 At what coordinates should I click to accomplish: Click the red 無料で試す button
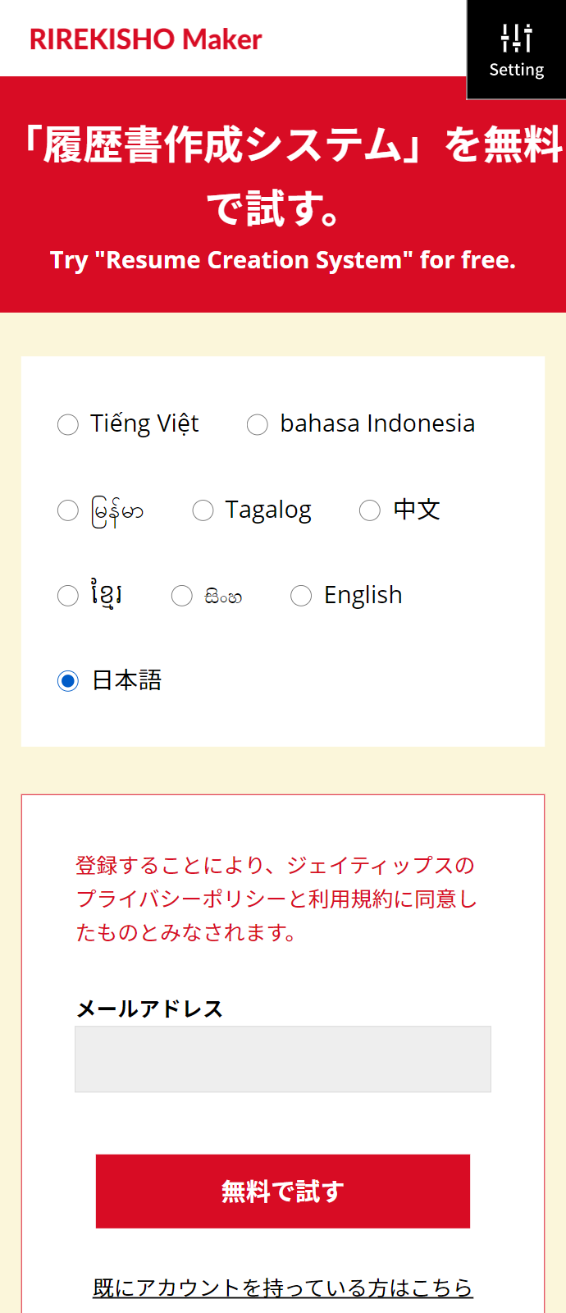(283, 1192)
